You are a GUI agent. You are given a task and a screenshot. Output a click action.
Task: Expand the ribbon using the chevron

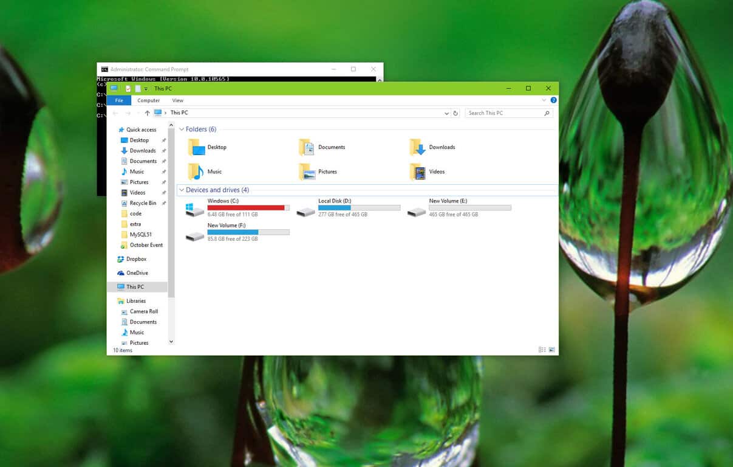point(545,100)
